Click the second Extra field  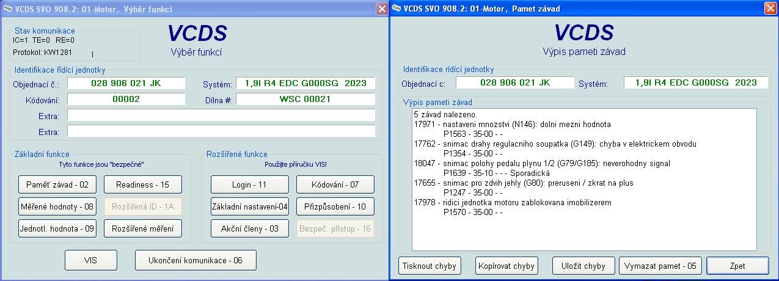click(221, 131)
